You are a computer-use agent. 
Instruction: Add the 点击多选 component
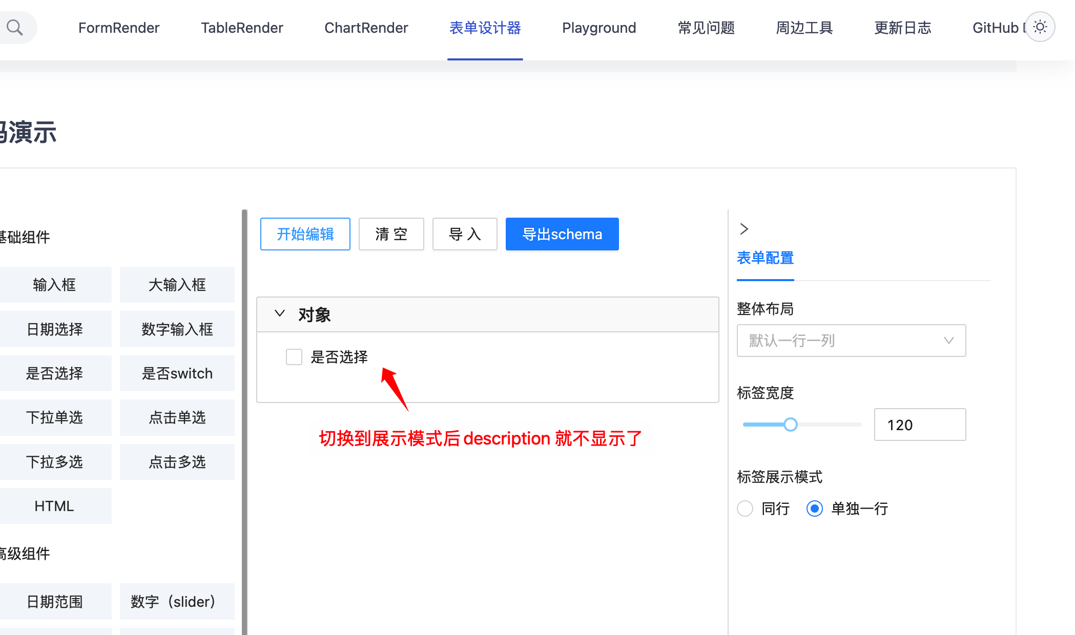pyautogui.click(x=177, y=462)
